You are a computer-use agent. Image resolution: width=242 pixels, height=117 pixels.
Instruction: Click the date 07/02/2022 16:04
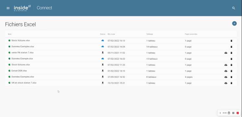[x=116, y=47]
